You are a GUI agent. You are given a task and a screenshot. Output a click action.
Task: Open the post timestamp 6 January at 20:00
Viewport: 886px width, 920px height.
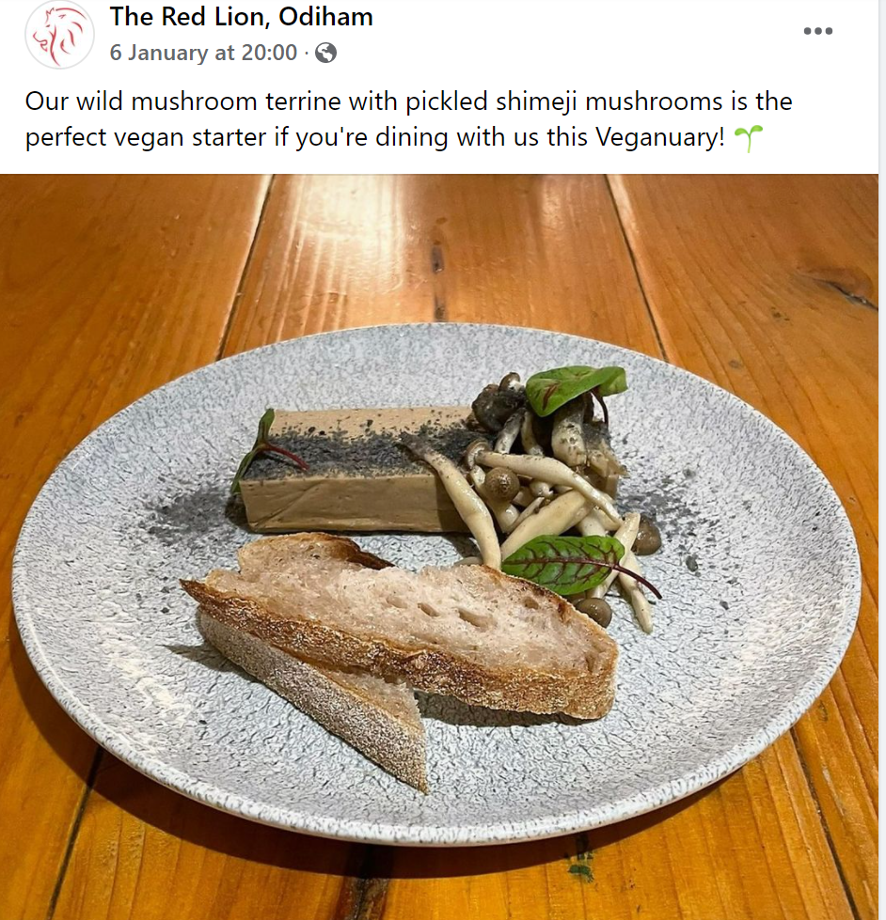pyautogui.click(x=203, y=53)
